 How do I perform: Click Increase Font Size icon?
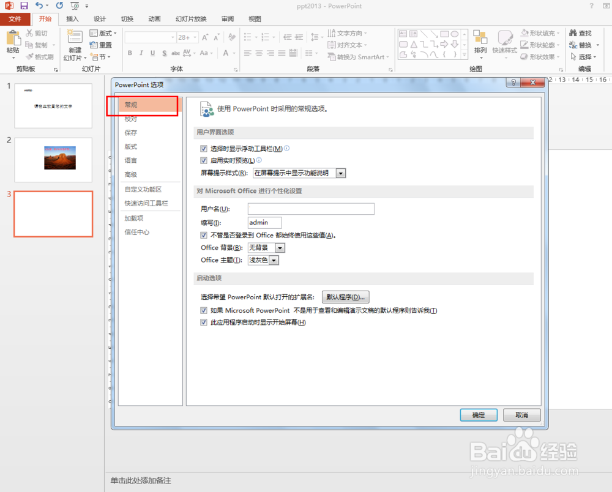point(205,37)
